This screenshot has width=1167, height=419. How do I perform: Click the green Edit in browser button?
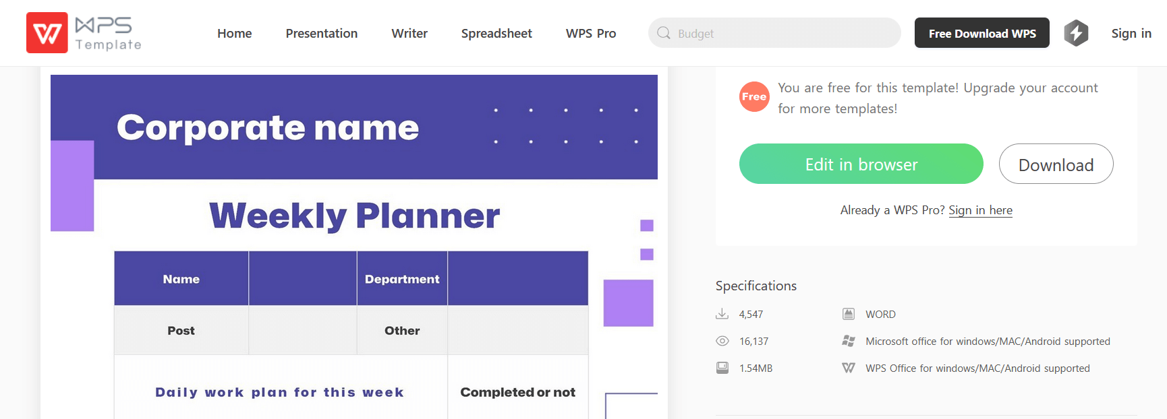coord(861,164)
